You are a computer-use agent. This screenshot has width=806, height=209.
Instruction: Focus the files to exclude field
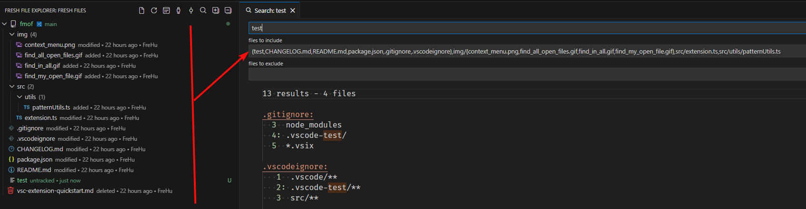[527, 74]
